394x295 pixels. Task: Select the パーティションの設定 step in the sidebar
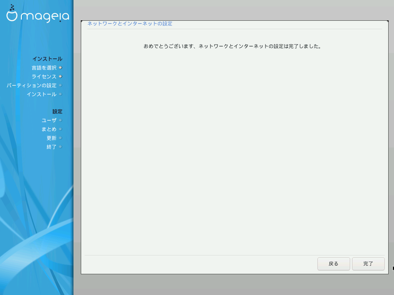tap(32, 86)
